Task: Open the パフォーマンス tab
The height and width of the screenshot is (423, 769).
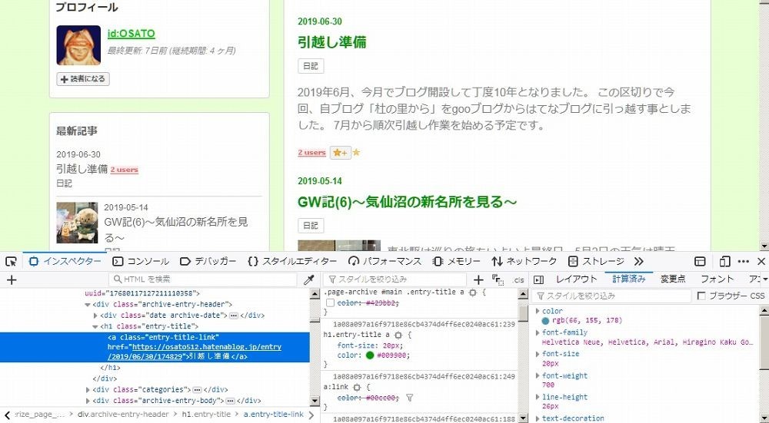Action: click(x=384, y=262)
